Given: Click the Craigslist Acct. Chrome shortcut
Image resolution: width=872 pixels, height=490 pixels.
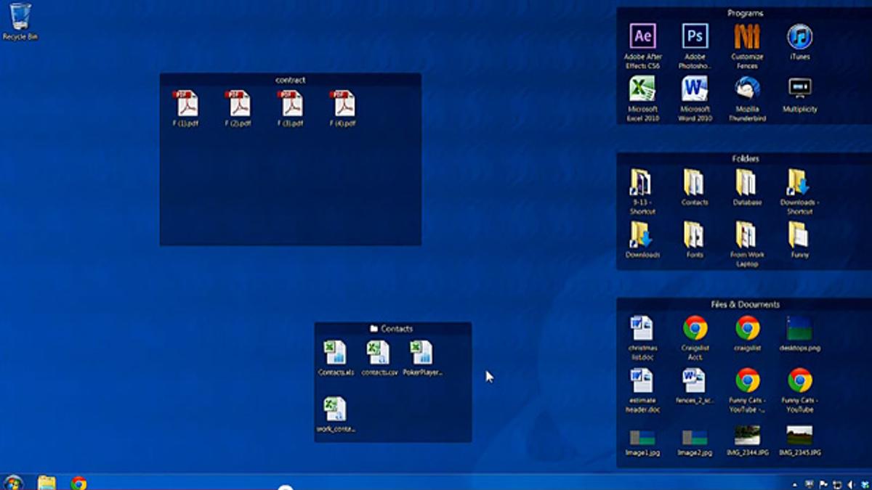Looking at the screenshot, I should pos(695,329).
